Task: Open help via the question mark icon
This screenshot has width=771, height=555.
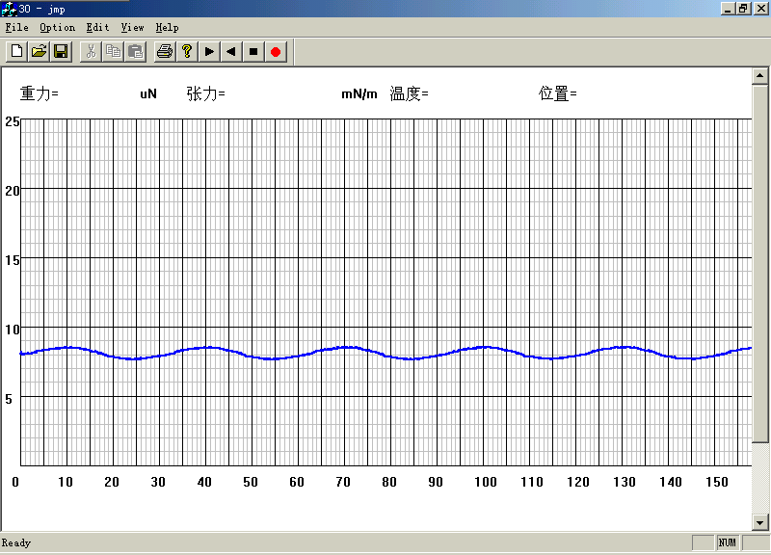Action: (187, 51)
